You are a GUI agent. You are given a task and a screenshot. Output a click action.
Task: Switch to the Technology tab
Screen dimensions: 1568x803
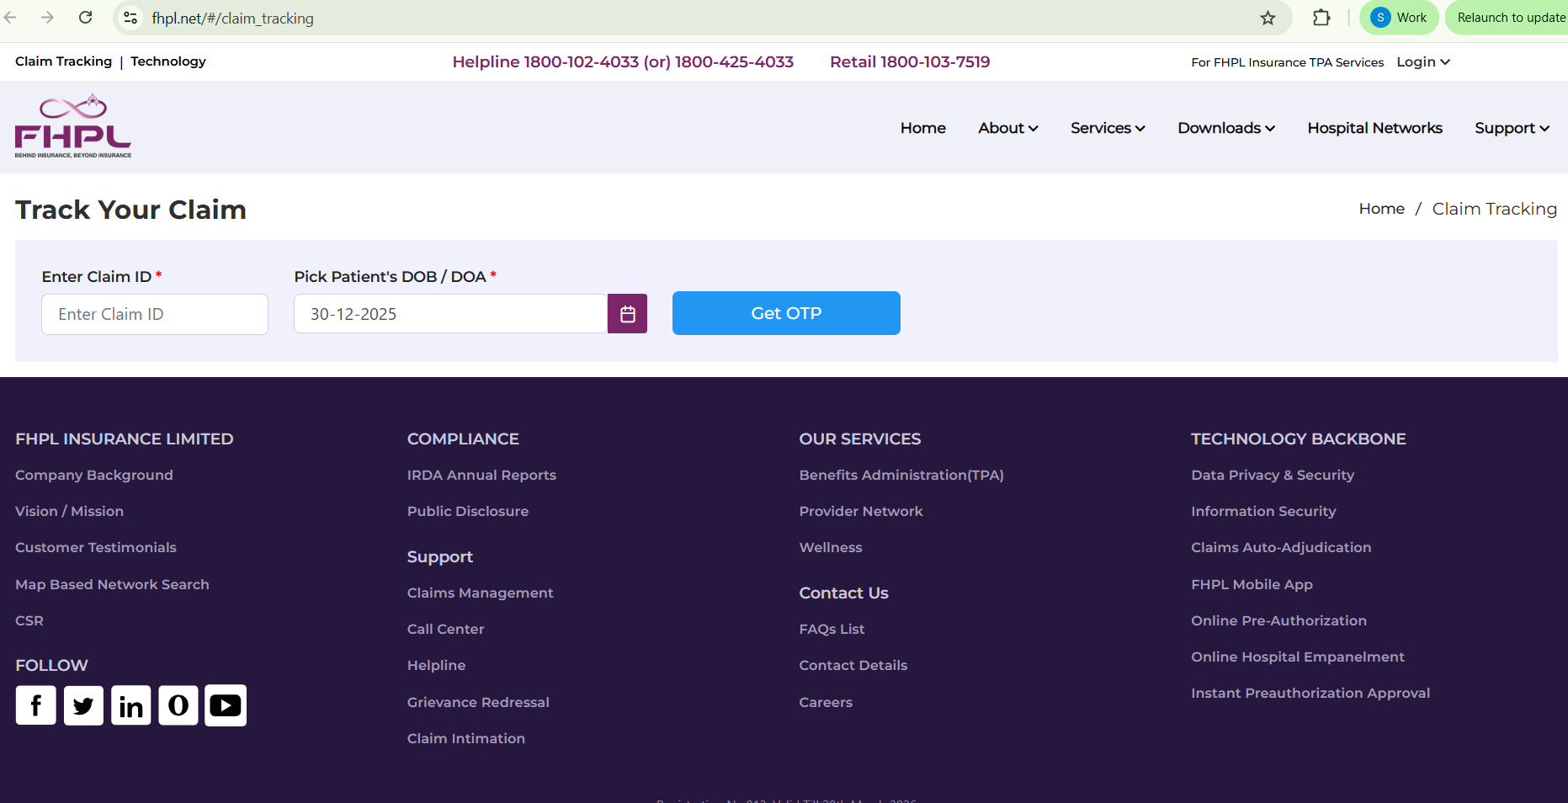pos(167,61)
